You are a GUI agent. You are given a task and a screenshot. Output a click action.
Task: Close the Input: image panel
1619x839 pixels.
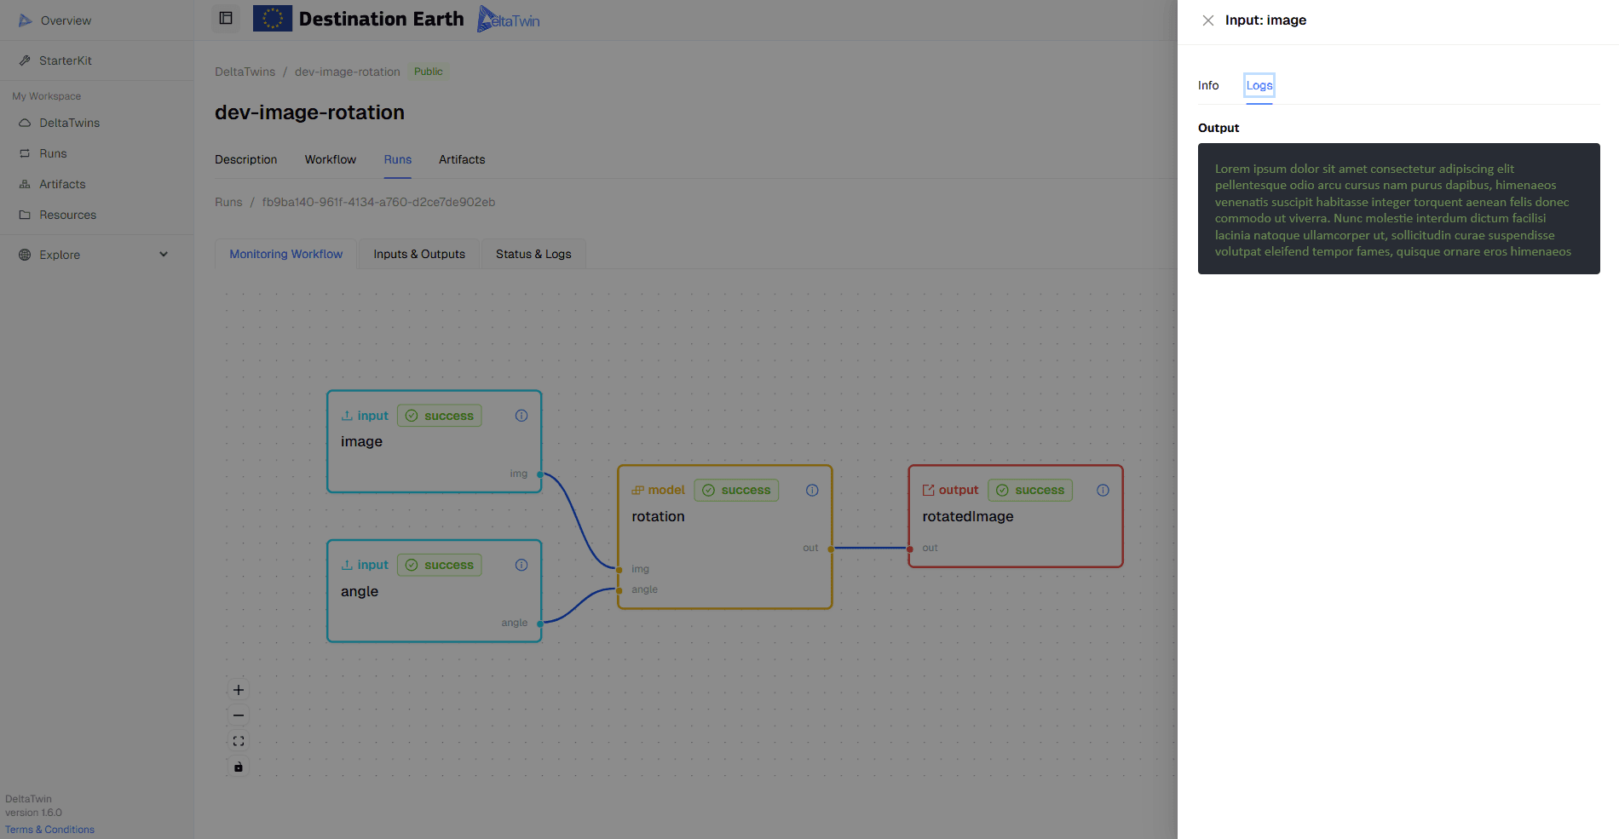1207,20
